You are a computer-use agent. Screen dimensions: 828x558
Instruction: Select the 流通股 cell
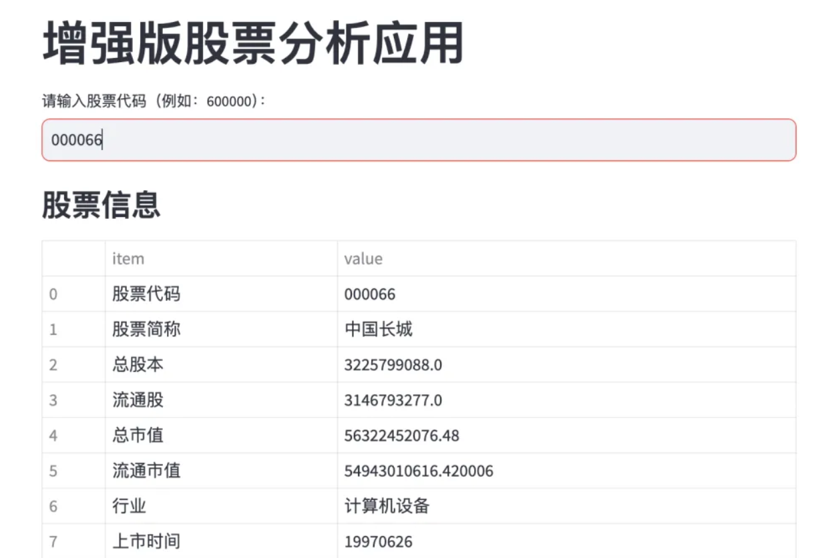221,400
